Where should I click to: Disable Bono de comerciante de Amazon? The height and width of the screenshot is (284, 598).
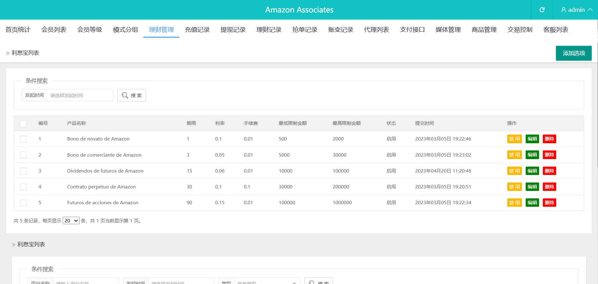click(x=514, y=155)
